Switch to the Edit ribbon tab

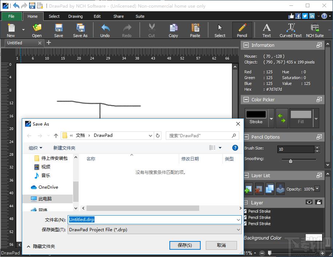(x=97, y=16)
